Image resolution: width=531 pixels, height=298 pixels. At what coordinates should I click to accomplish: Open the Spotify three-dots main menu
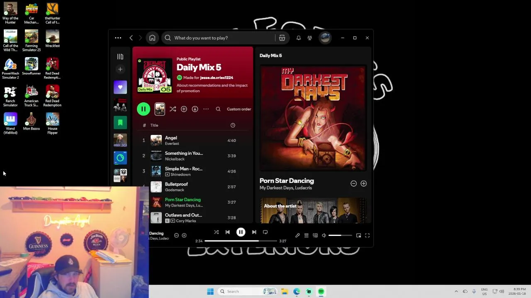[x=118, y=38]
